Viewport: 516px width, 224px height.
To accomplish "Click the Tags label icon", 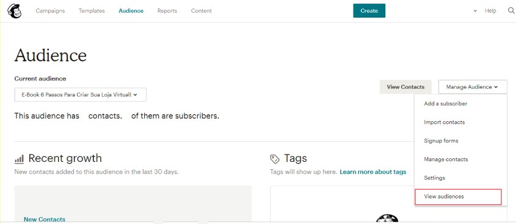I will 275,159.
